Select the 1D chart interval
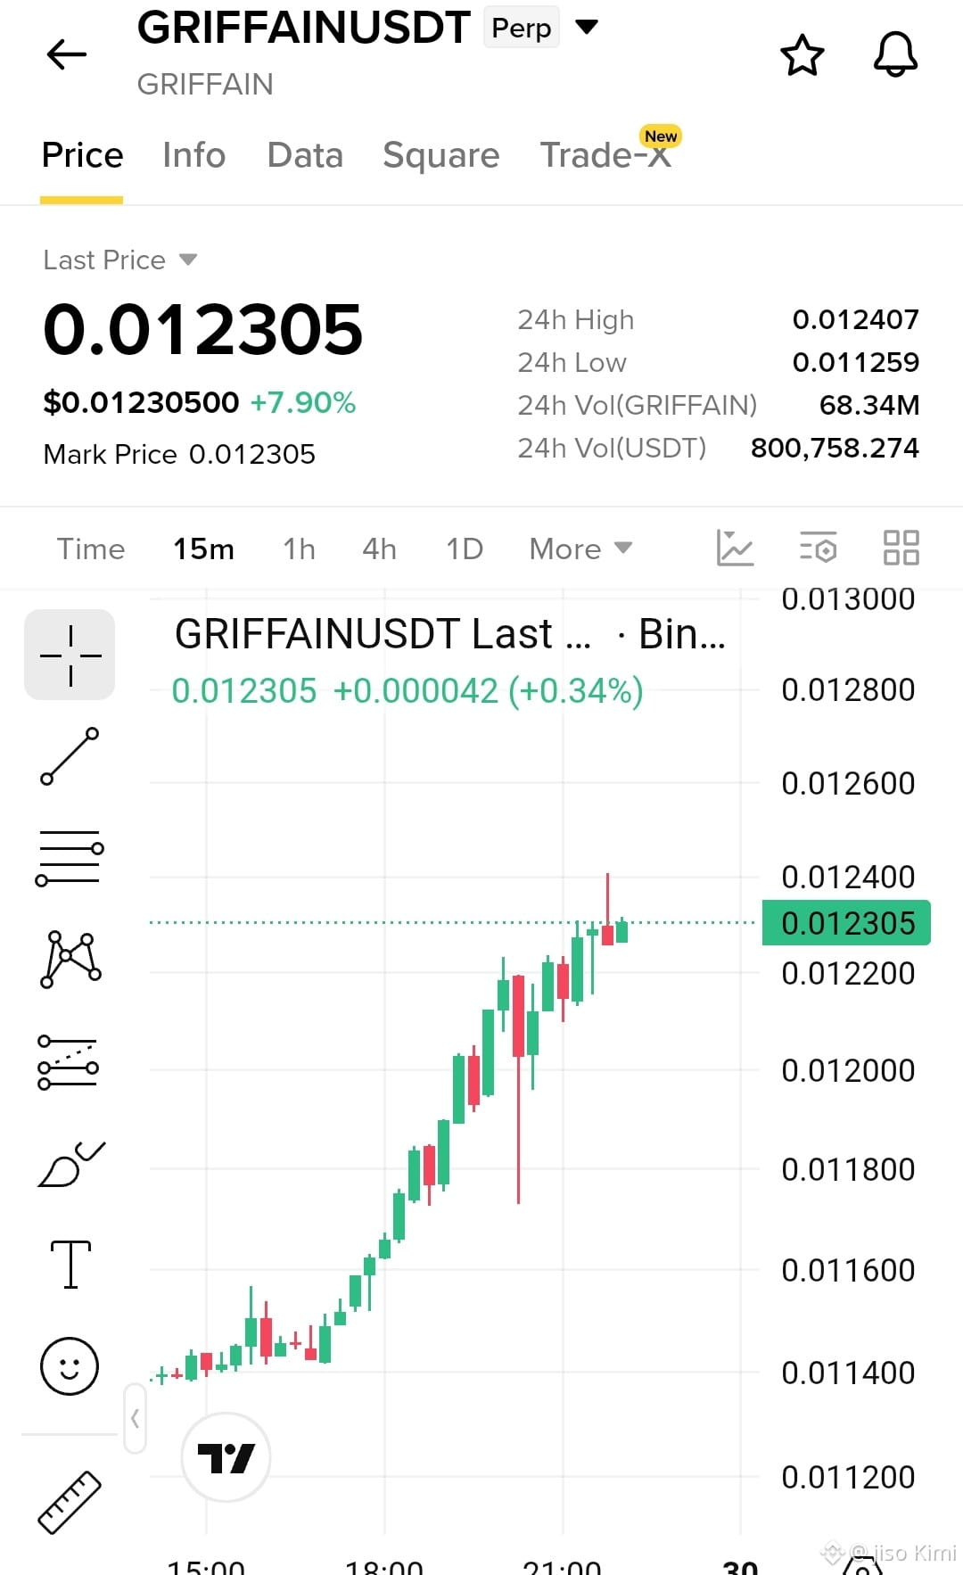 pyautogui.click(x=465, y=548)
